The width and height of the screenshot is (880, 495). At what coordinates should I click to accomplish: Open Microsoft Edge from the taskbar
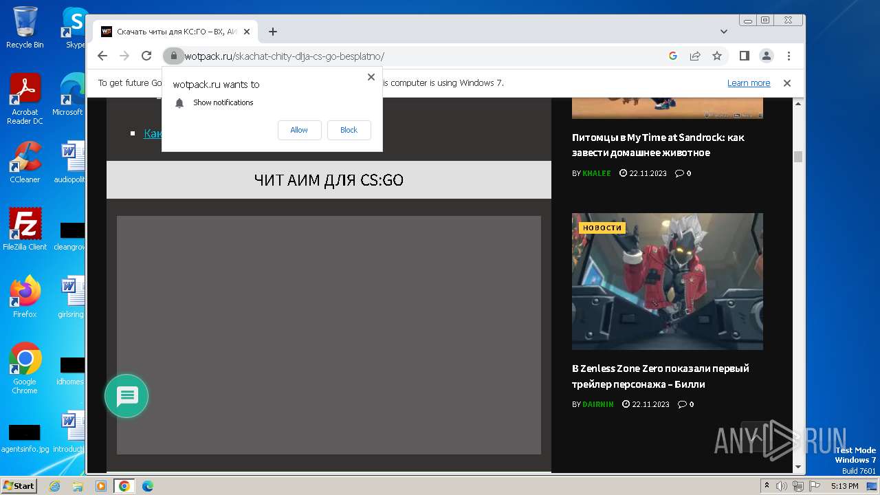point(148,486)
